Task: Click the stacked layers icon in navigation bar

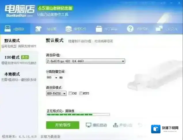Action: [68, 29]
